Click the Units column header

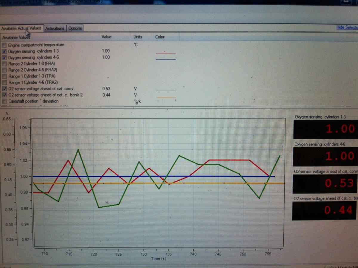(x=138, y=37)
